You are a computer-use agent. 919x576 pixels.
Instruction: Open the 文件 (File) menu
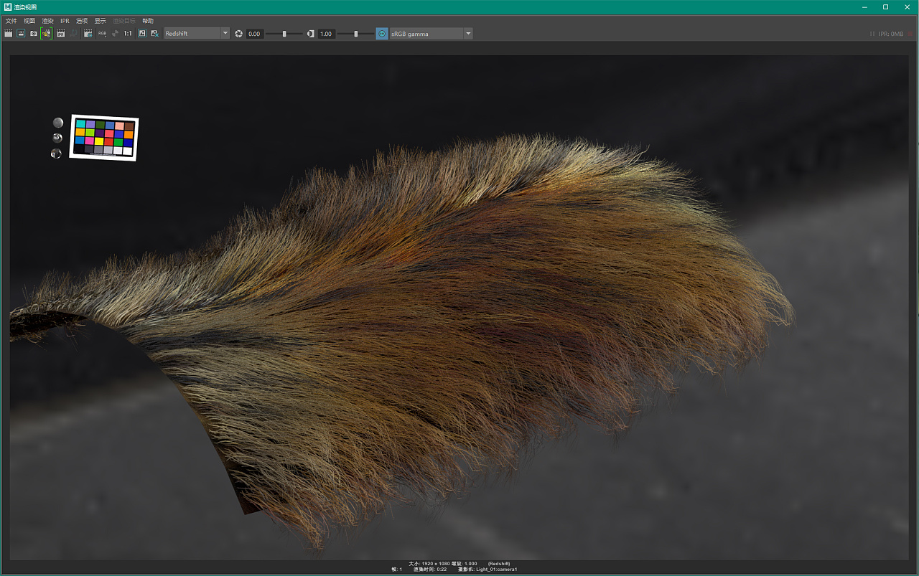[11, 21]
